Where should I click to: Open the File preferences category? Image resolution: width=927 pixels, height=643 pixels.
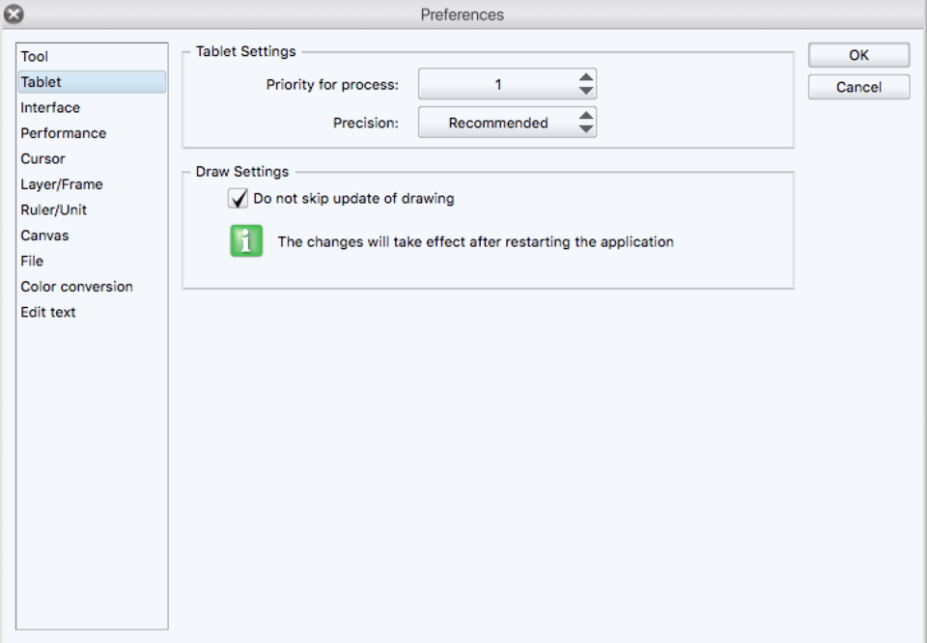(x=32, y=262)
